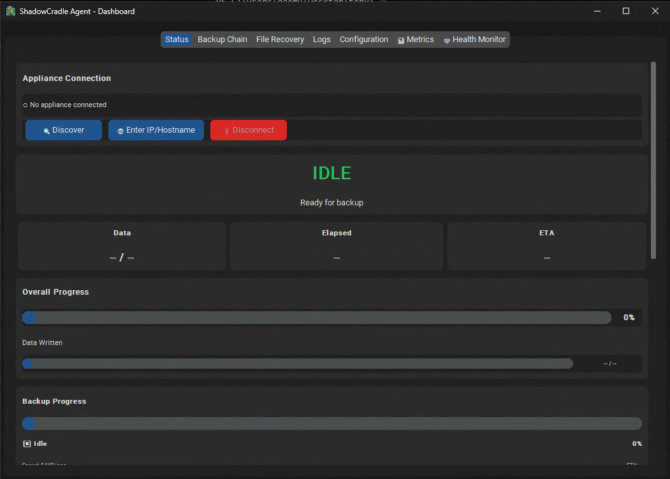
Task: Minimize the ShadowCradle Agent window
Action: (597, 11)
